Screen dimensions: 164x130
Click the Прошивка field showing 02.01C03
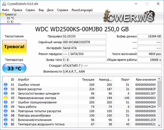(84, 36)
